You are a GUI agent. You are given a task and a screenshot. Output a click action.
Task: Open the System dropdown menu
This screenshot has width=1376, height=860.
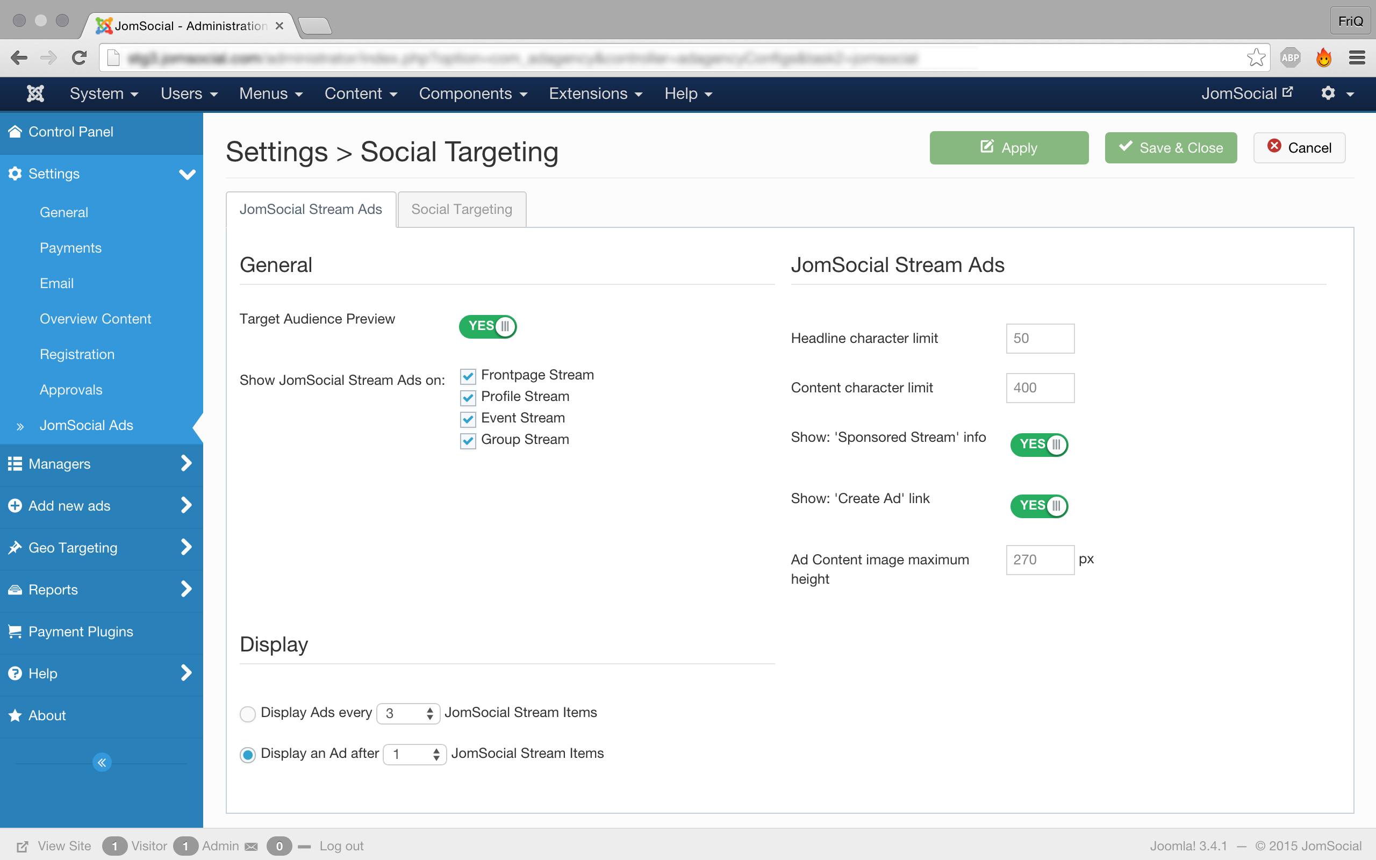pyautogui.click(x=104, y=94)
